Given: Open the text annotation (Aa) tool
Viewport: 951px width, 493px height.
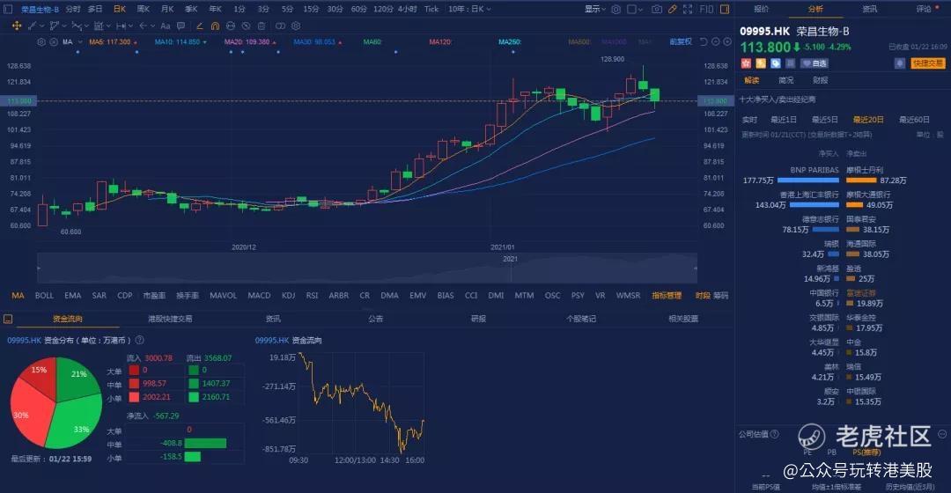Looking at the screenshot, I should pos(166,26).
